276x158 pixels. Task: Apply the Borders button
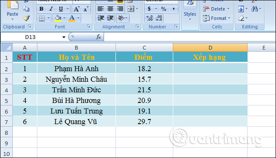[42, 18]
